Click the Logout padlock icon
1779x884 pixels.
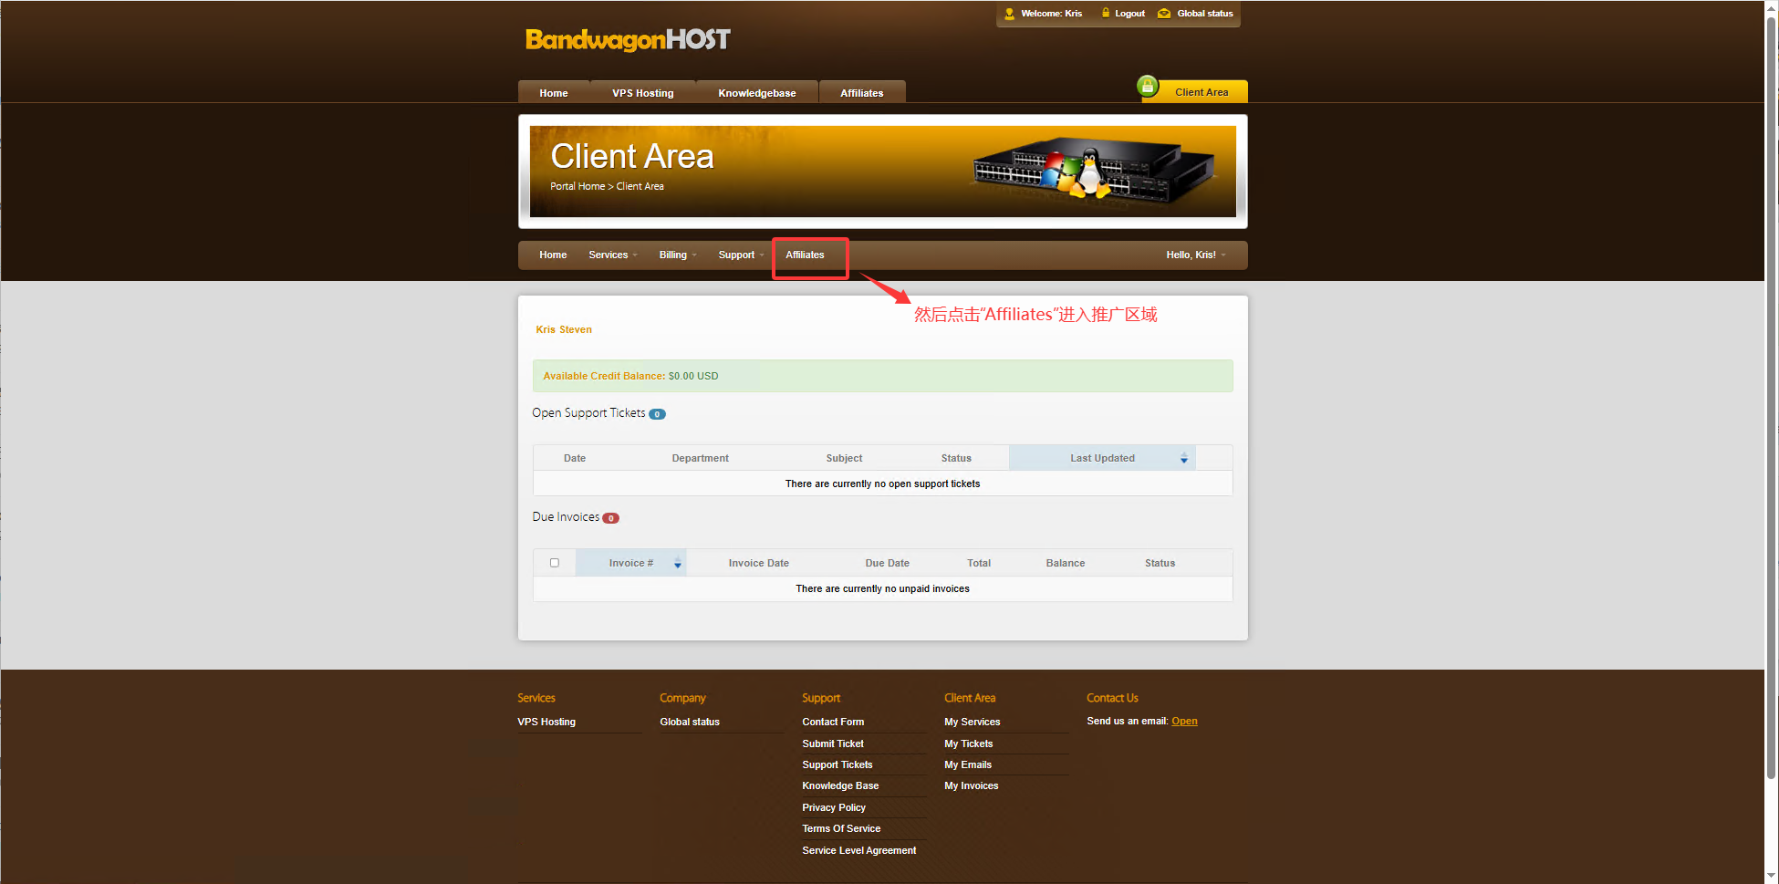tap(1106, 14)
